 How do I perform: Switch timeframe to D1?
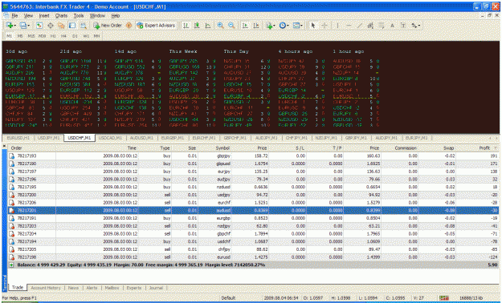(75, 36)
